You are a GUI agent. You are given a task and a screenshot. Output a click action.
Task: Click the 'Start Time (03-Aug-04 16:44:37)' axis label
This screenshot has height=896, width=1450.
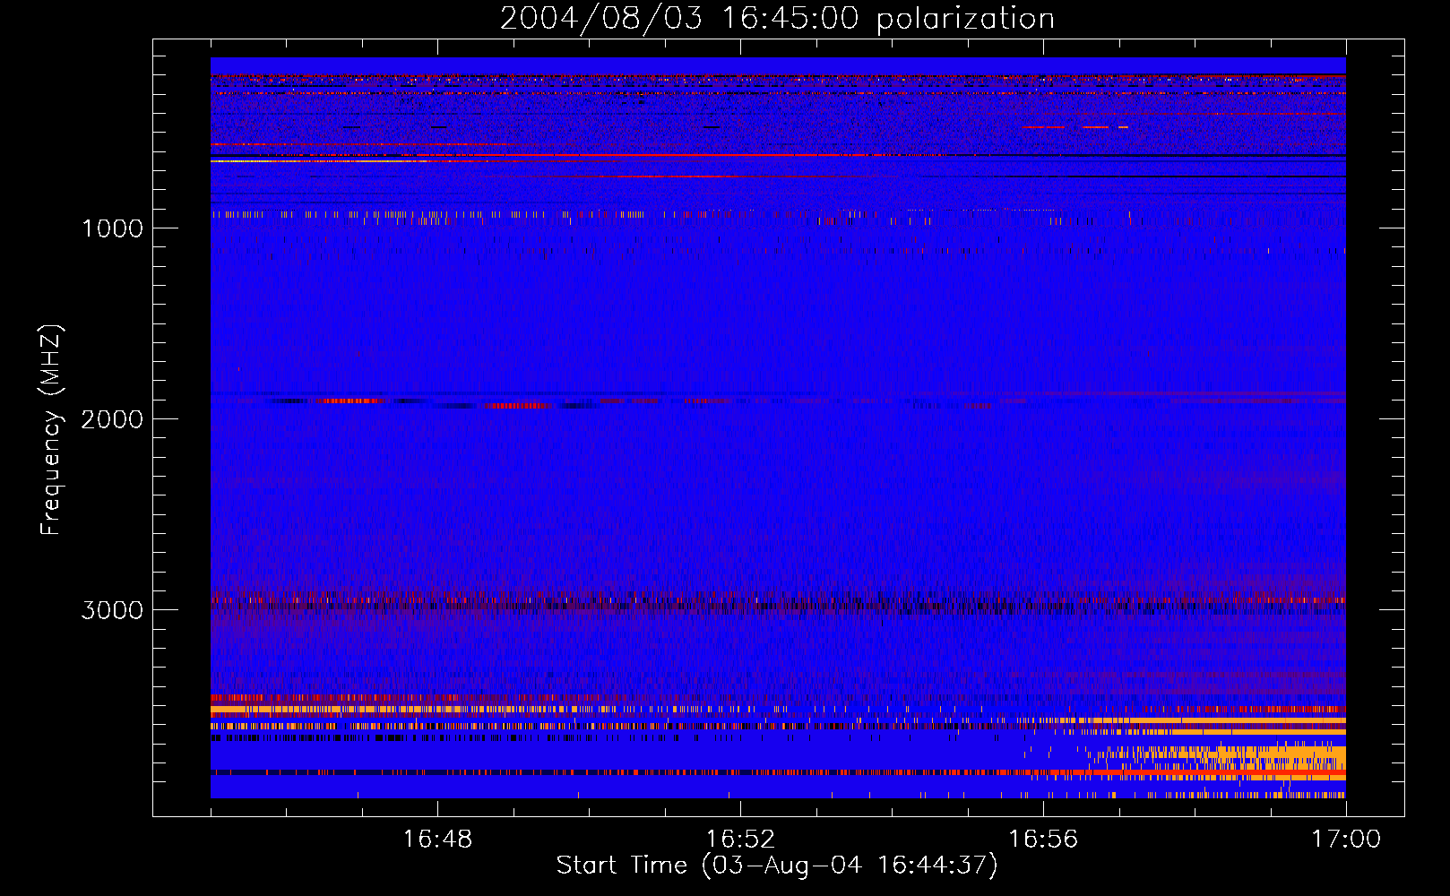(x=777, y=866)
